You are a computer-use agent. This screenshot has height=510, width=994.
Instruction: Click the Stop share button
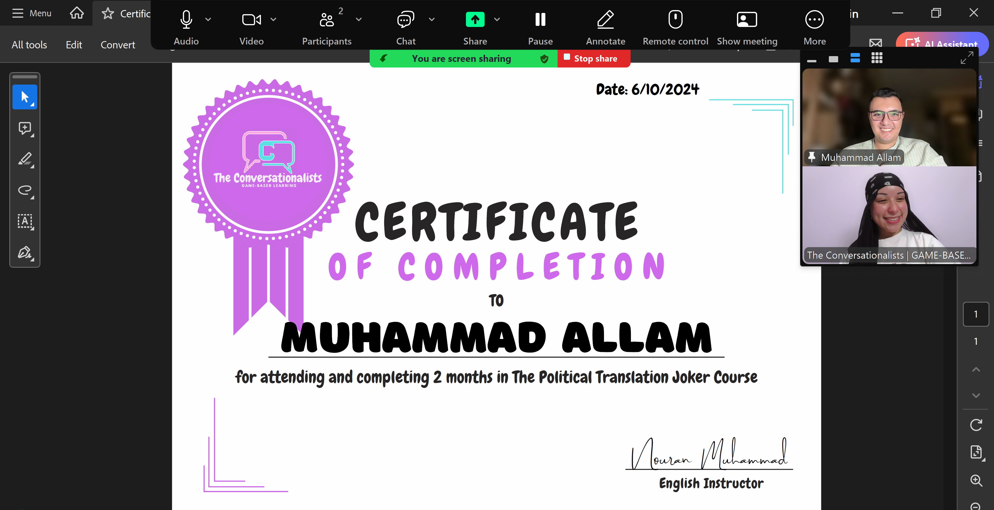594,59
